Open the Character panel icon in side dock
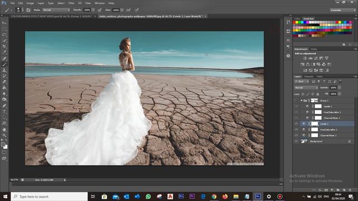The image size is (358, 201). tap(289, 40)
